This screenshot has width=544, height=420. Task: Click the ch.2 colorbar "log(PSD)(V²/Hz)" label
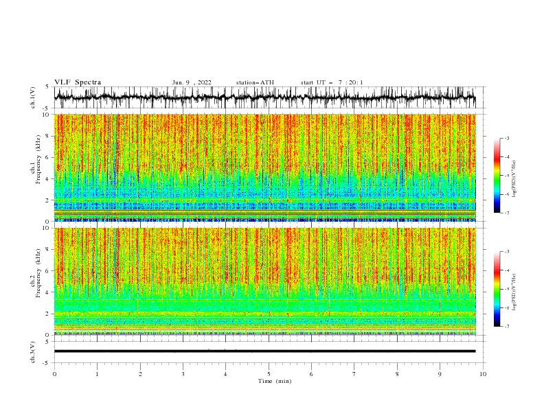tap(514, 292)
